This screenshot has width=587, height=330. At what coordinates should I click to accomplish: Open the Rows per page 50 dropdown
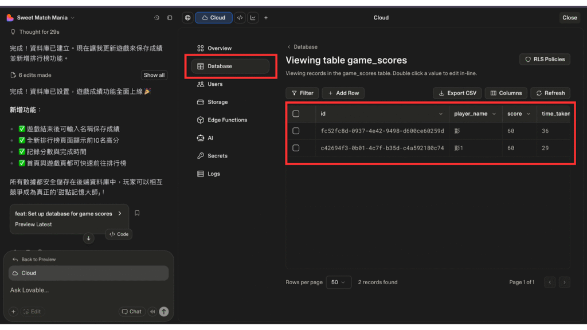[339, 282]
